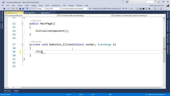Open the Tools menu
Screen dimensions: 170x96
pyautogui.click(x=47, y=5)
